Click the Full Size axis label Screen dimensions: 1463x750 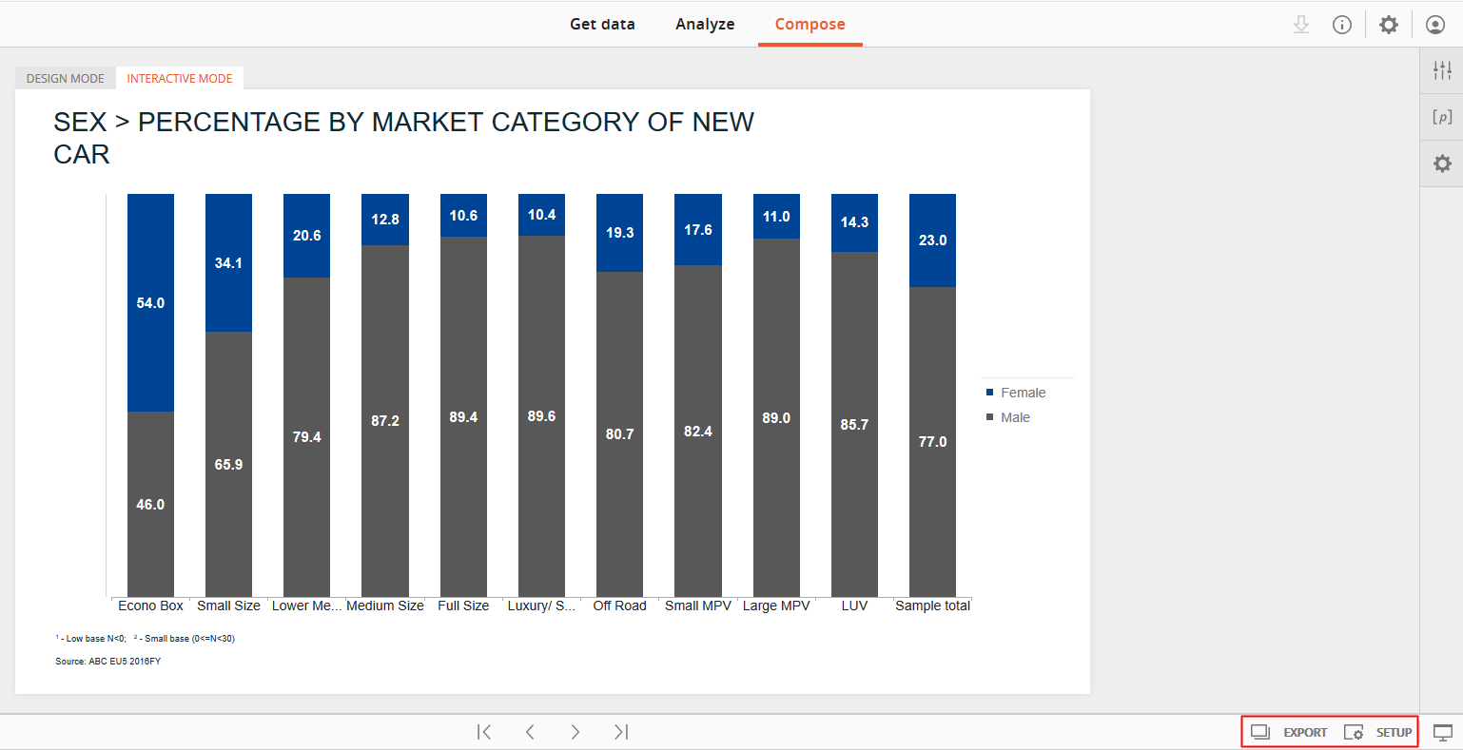[463, 606]
